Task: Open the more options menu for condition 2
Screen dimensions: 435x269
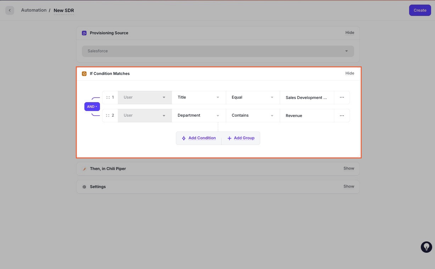Action: [x=342, y=116]
